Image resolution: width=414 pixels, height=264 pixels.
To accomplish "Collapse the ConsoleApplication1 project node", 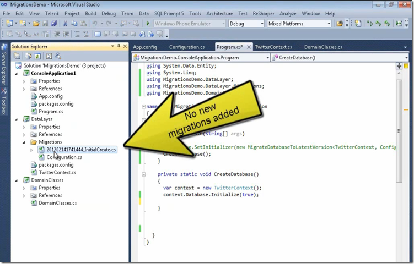I will [17, 74].
